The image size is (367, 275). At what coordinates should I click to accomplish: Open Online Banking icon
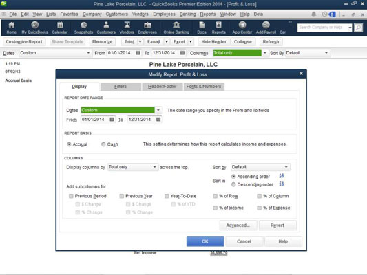(176, 27)
